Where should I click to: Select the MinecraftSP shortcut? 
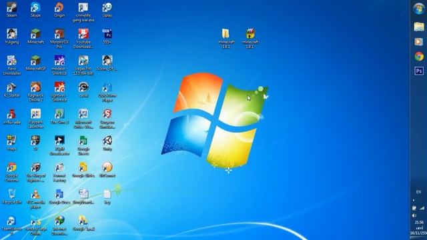[35, 63]
